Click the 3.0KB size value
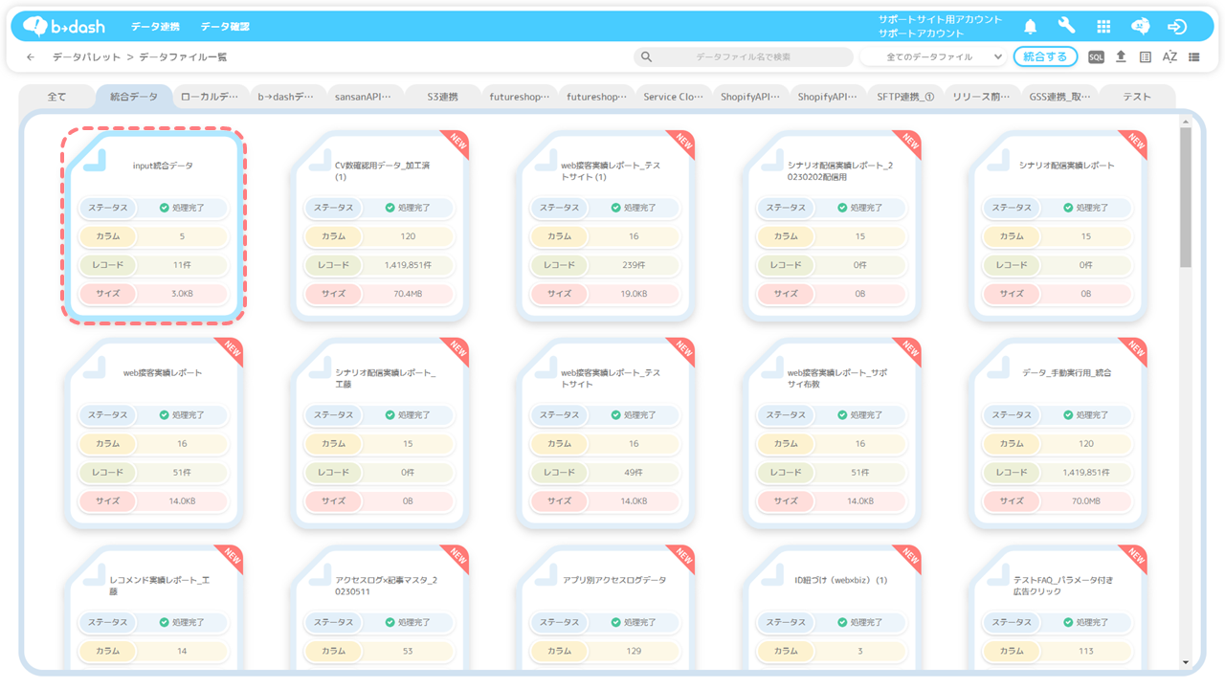The width and height of the screenshot is (1225, 689). (x=182, y=294)
